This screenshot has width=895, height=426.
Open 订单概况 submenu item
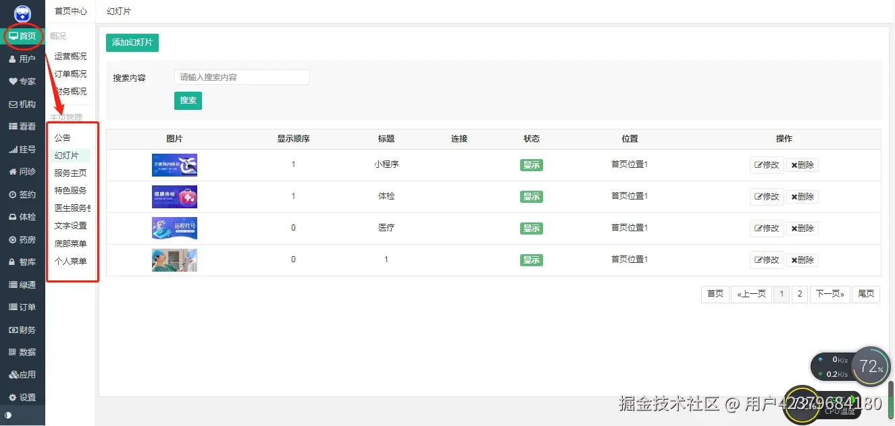point(70,74)
